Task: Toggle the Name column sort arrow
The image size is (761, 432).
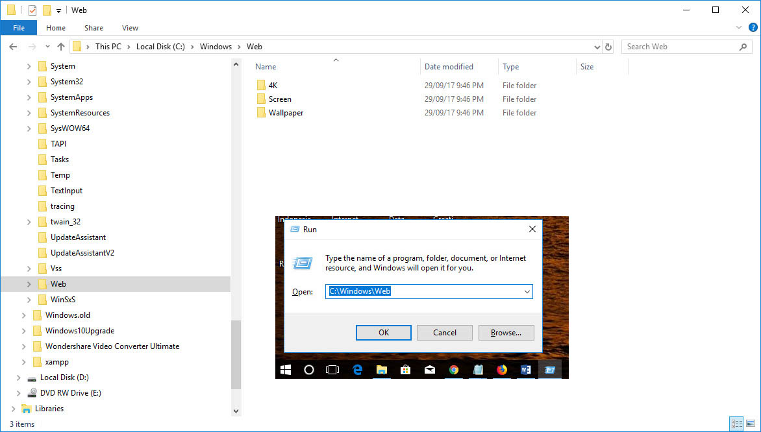Action: tap(336, 60)
